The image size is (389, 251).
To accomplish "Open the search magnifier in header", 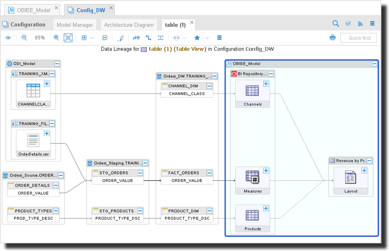I will [336, 24].
